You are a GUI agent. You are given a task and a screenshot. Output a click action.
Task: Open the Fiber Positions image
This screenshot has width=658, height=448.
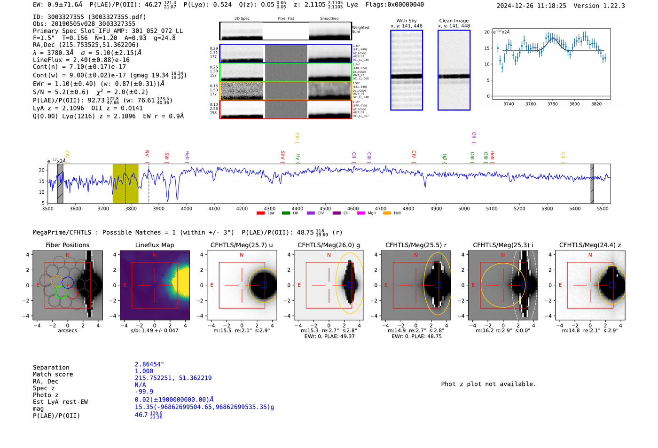click(67, 285)
